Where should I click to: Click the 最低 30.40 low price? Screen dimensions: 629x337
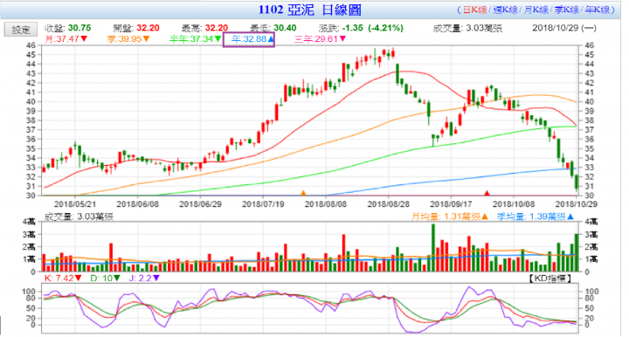click(273, 28)
